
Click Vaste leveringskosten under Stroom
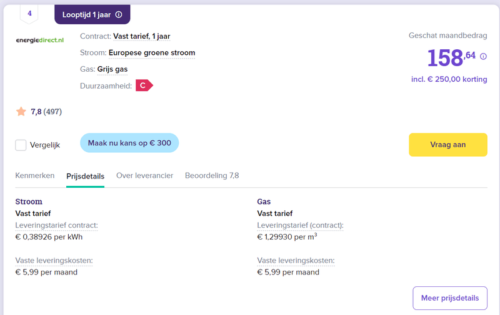54,261
